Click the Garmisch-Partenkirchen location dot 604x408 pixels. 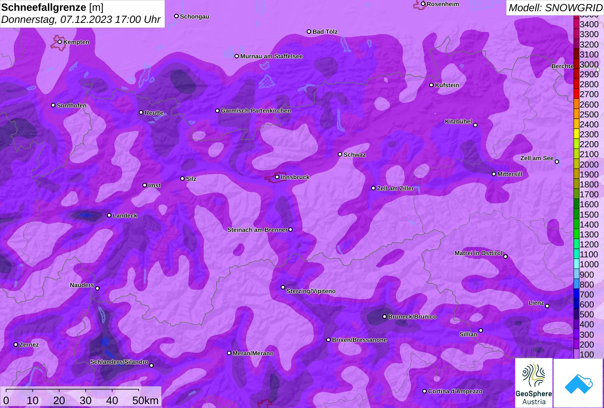point(217,111)
